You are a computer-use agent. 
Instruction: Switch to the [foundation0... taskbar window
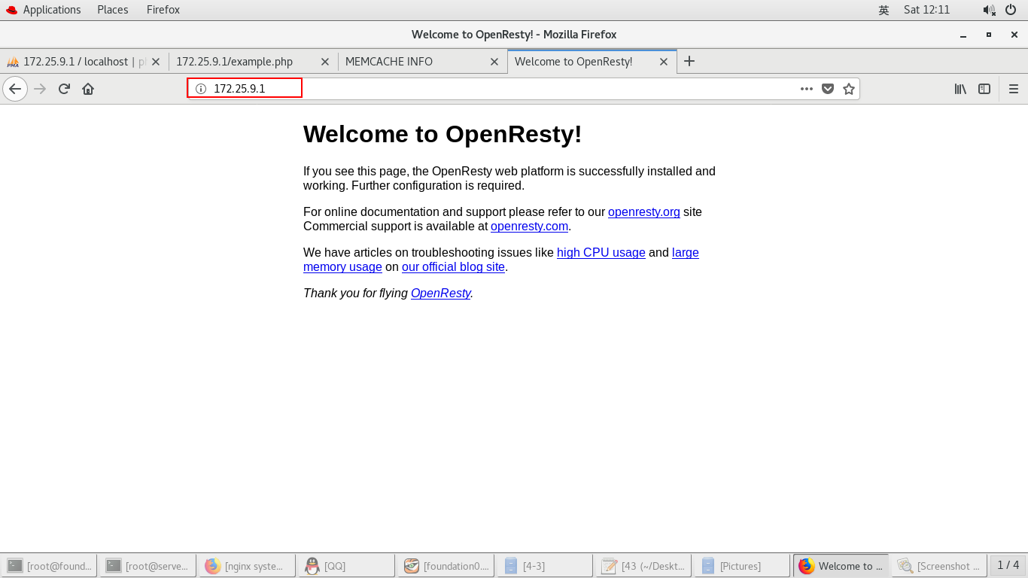coord(446,566)
